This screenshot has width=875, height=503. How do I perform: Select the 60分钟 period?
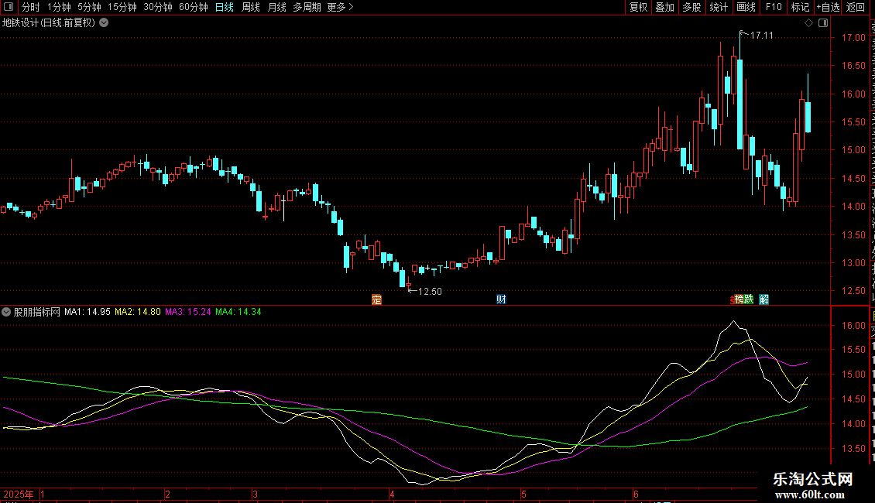point(194,7)
